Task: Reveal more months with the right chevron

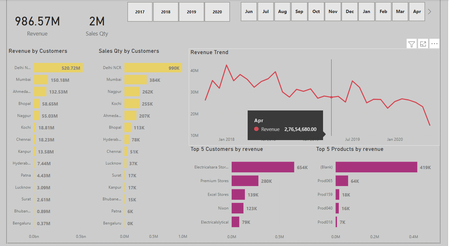Action: pos(430,11)
